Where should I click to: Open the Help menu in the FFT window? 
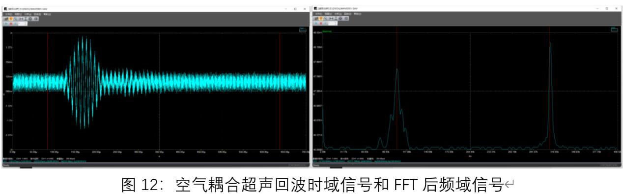[x=357, y=14]
